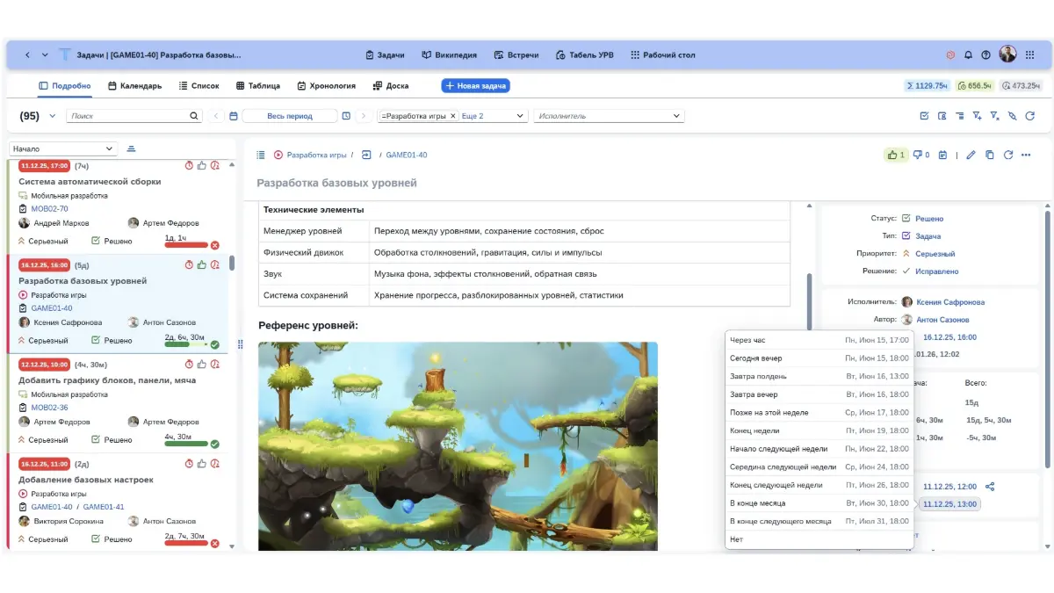
Task: Select Нет in the reminder menu
Action: [819, 539]
